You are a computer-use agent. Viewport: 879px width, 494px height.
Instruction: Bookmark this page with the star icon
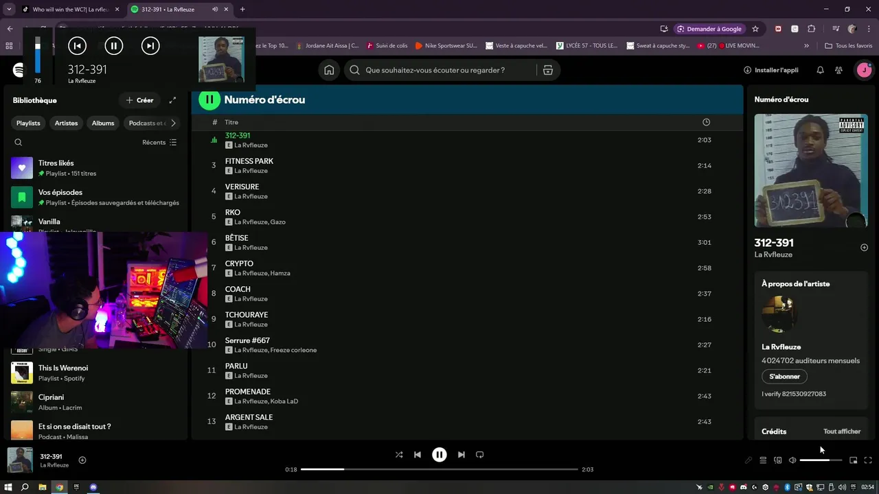pos(755,29)
